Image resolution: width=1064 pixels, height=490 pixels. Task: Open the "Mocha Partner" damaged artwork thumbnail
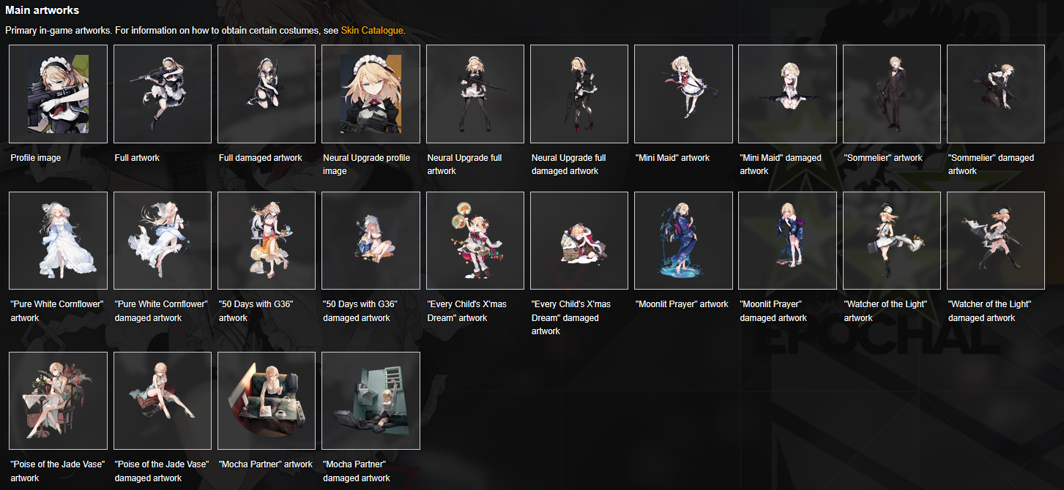tap(371, 401)
